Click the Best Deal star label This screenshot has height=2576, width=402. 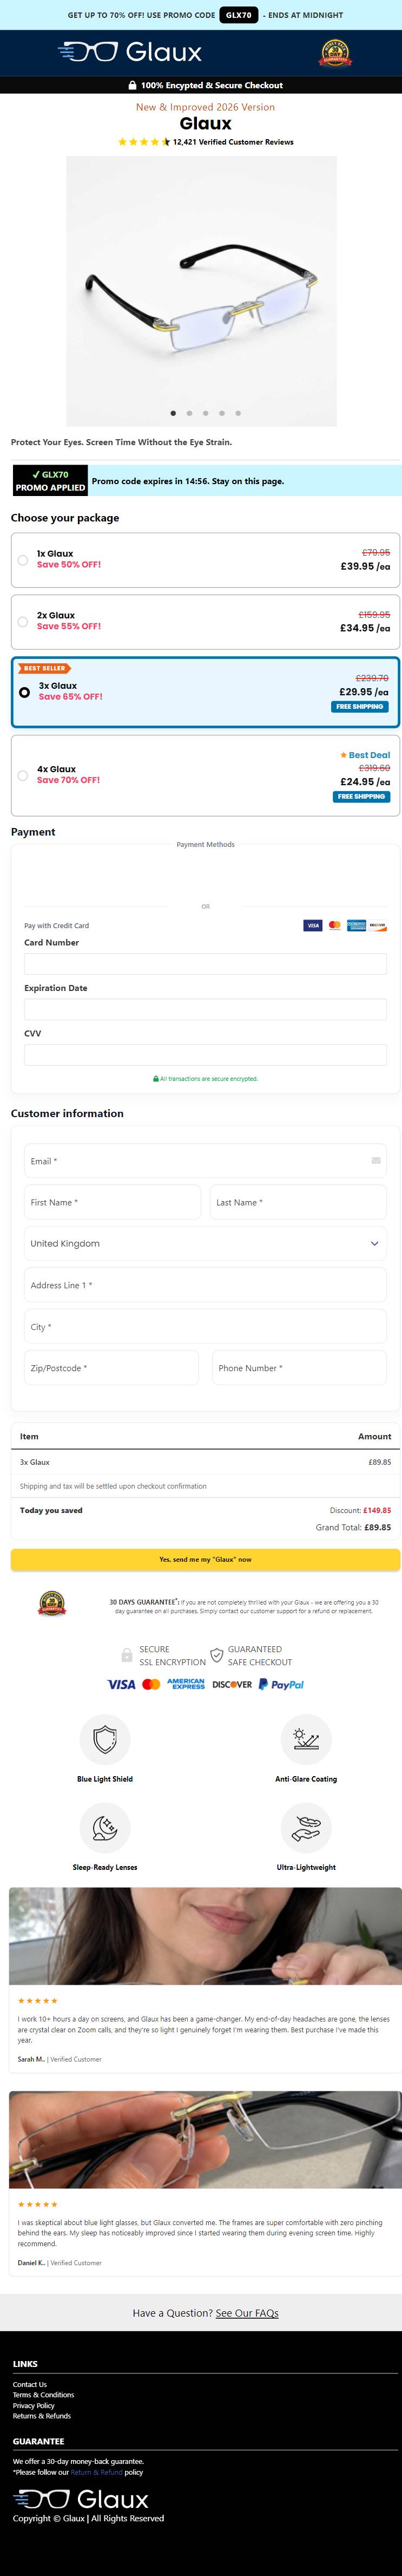[365, 755]
